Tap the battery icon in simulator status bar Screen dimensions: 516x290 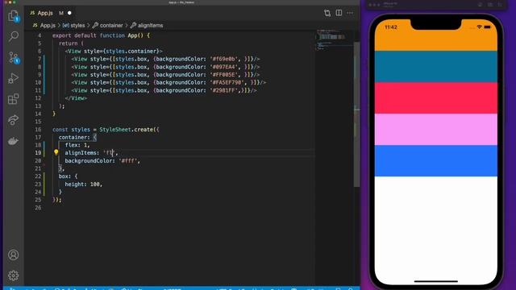[x=488, y=27]
